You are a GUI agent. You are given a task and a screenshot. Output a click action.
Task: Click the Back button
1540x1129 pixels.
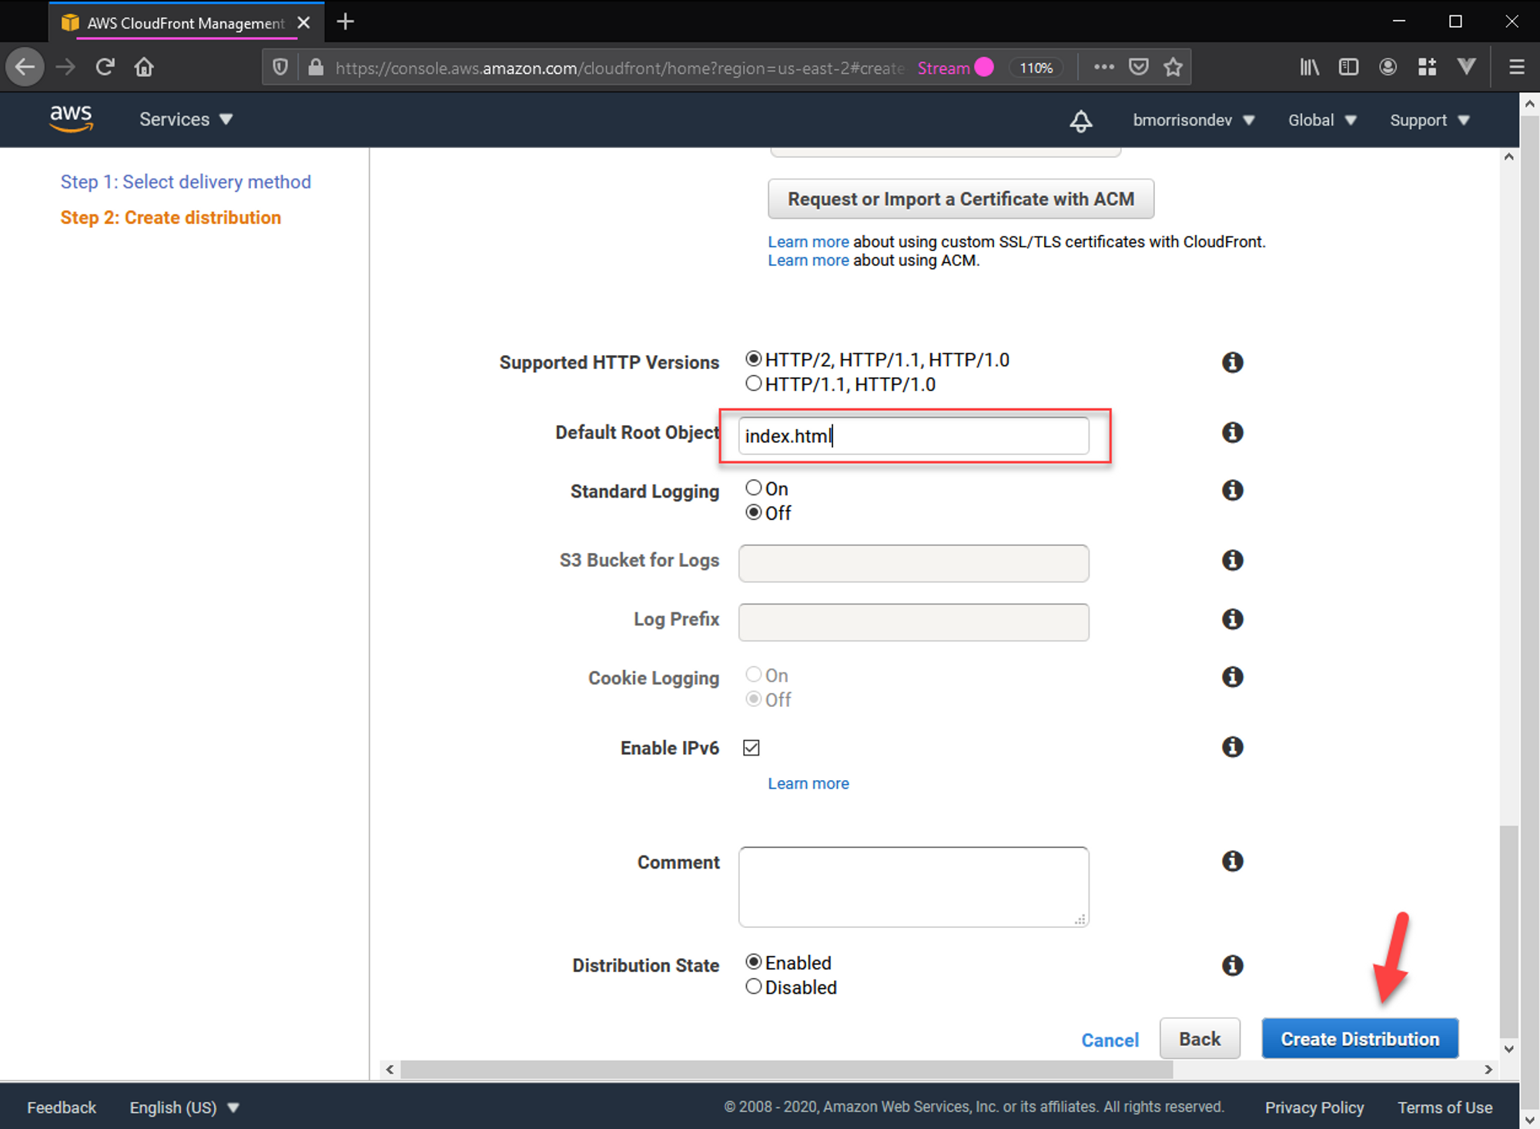pos(1200,1039)
